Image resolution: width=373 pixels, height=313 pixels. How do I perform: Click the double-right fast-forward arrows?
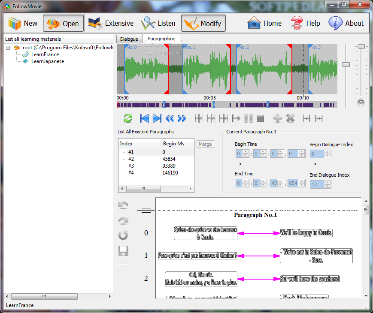click(182, 118)
